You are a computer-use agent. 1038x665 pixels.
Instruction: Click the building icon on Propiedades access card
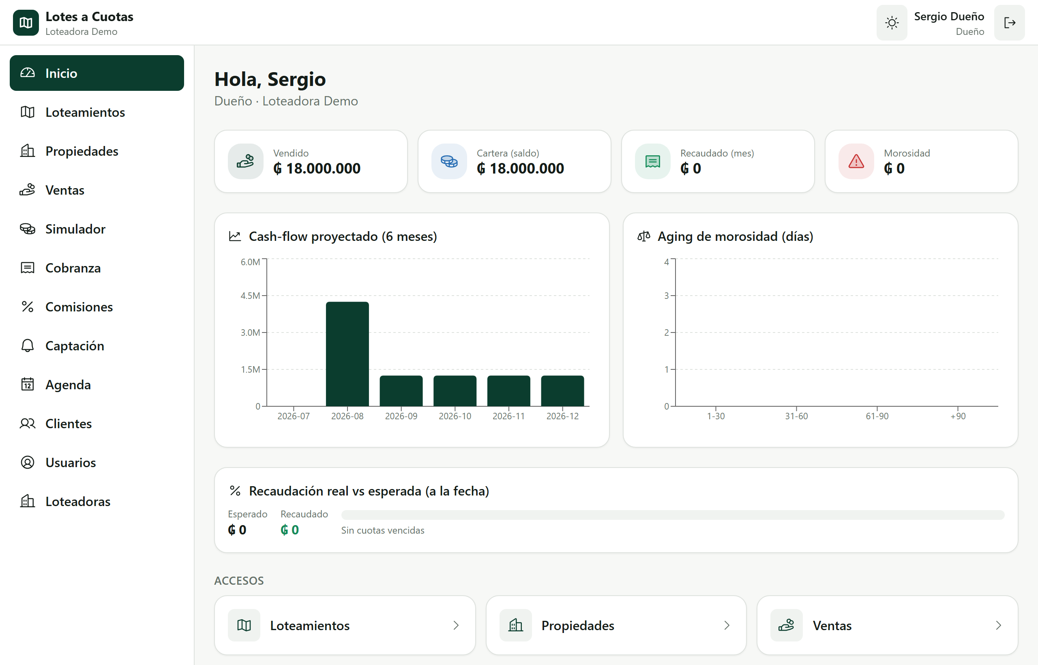click(x=515, y=625)
